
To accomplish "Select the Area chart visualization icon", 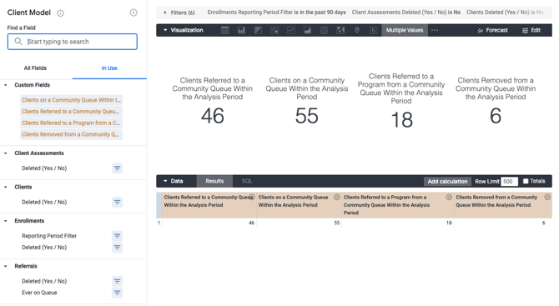I will (307, 30).
